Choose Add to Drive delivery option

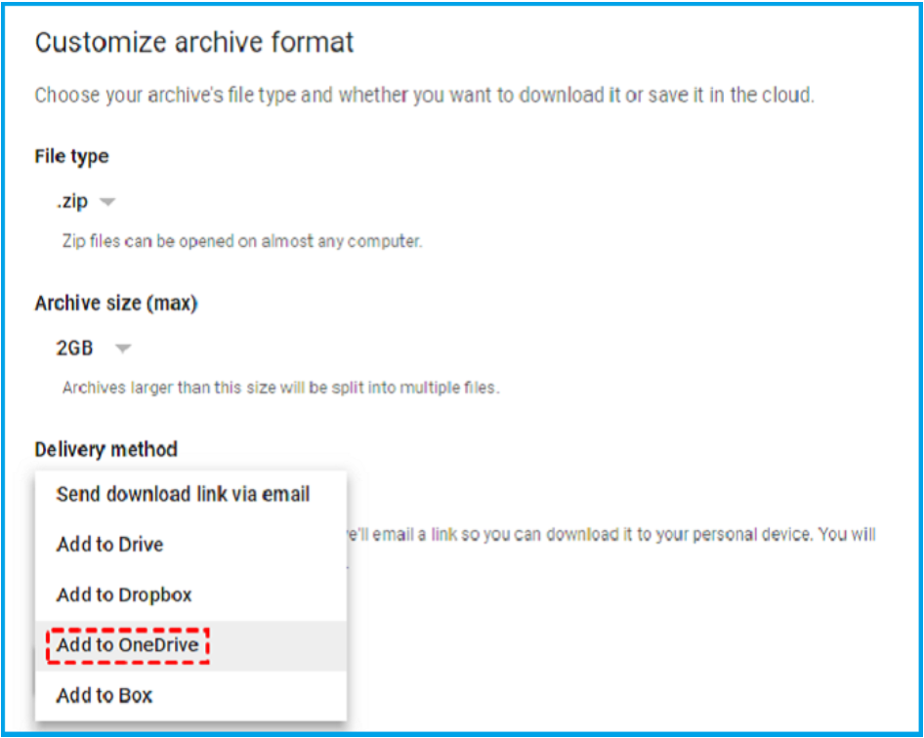click(190, 544)
